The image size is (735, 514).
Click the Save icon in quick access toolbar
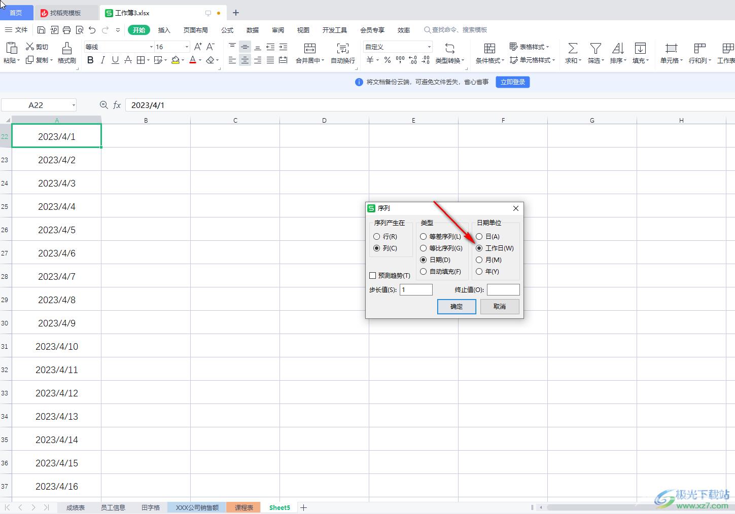pyautogui.click(x=42, y=30)
